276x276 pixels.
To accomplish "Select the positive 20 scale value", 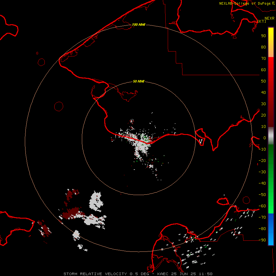I will pyautogui.click(x=263, y=115).
